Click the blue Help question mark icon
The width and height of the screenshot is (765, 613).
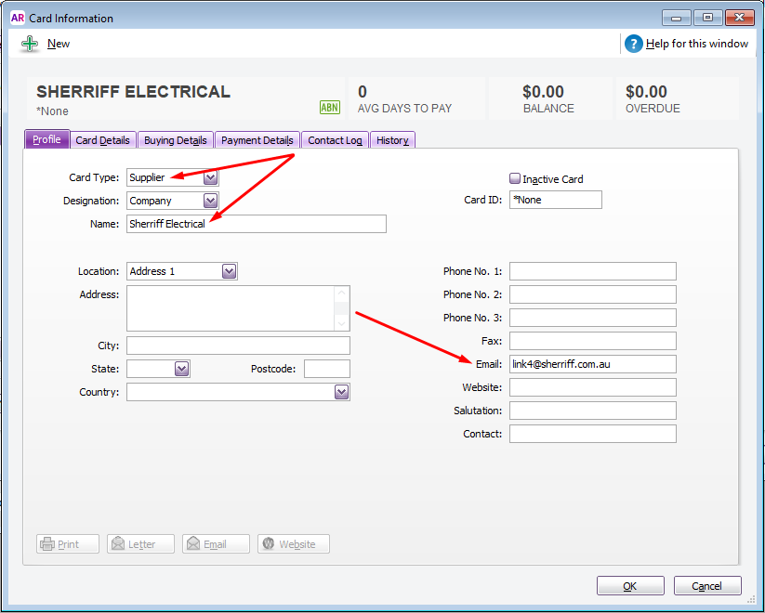coord(633,44)
